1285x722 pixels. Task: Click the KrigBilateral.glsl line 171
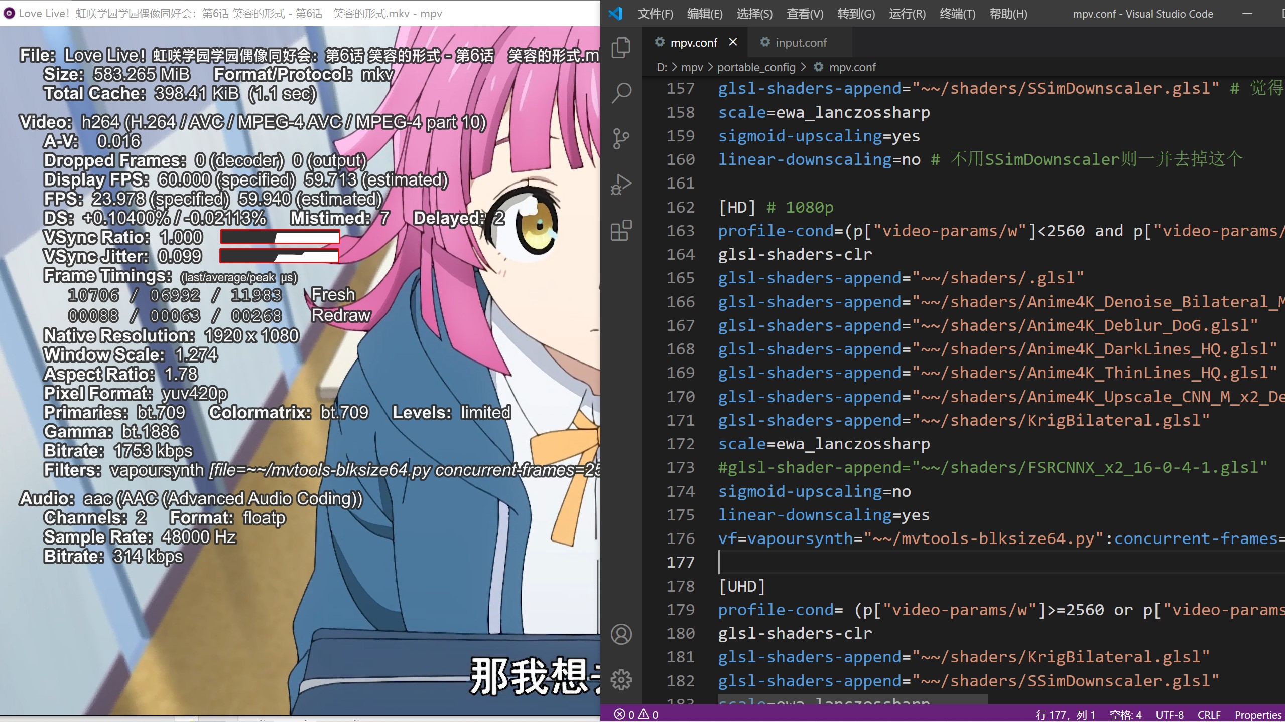(x=964, y=420)
